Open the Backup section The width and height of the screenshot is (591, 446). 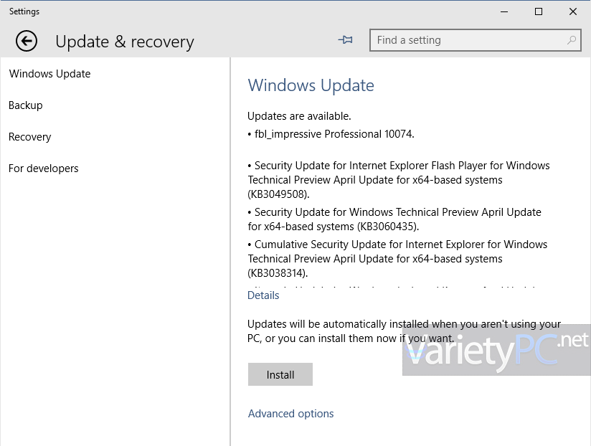[x=25, y=105]
